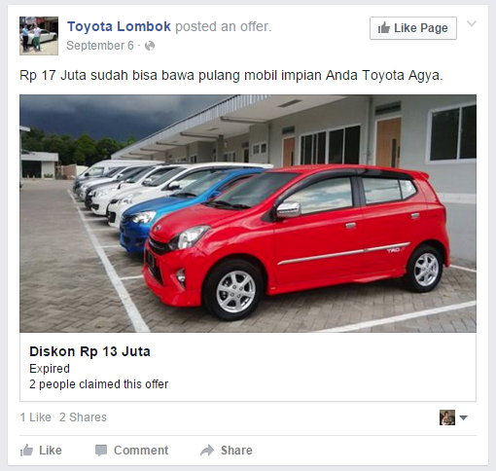Click the Like thumbs-up icon below post
Screen dimensions: 496x471
click(26, 451)
